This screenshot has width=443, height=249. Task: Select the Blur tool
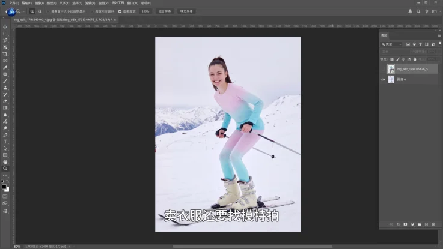tap(5, 115)
